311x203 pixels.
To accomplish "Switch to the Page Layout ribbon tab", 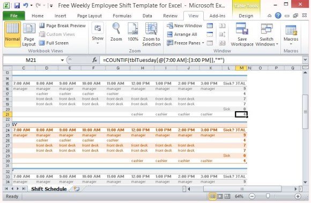I will pos(90,16).
